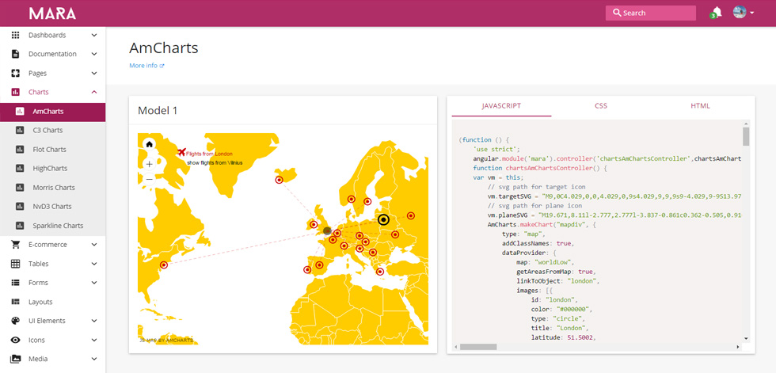
Task: Click the MARA logo
Action: pyautogui.click(x=52, y=13)
